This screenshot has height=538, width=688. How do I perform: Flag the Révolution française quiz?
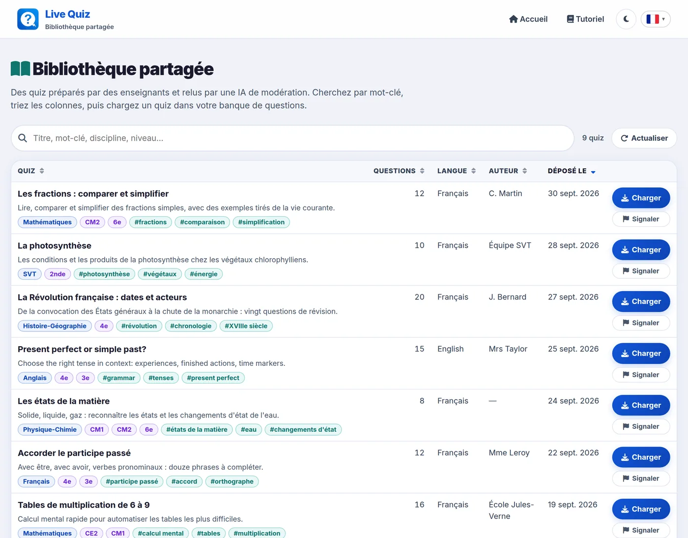tap(641, 323)
